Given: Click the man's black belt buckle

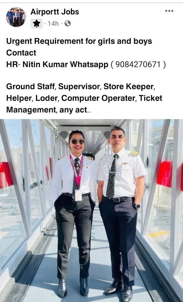Looking at the screenshot, I should (117, 199).
